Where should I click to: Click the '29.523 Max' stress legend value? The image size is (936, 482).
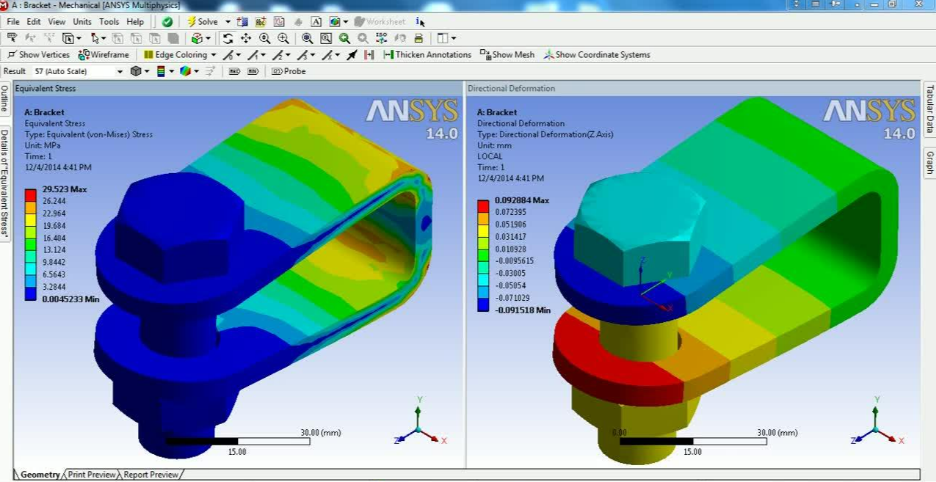pos(65,189)
